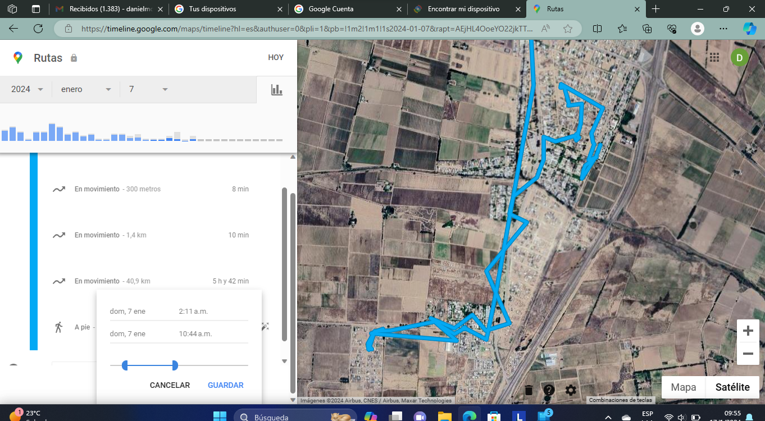The image size is (765, 421).
Task: Close the Rutas tab
Action: click(x=636, y=9)
